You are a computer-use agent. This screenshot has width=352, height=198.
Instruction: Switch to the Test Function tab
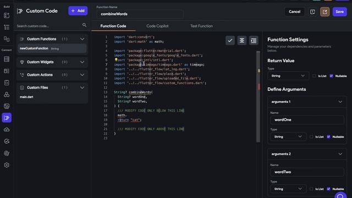(201, 26)
